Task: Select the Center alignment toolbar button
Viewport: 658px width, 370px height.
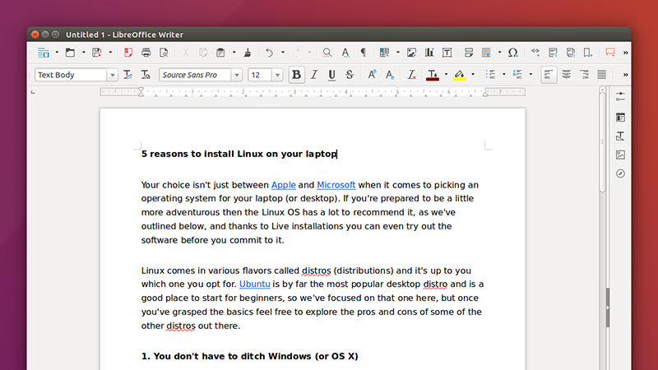Action: tap(568, 75)
